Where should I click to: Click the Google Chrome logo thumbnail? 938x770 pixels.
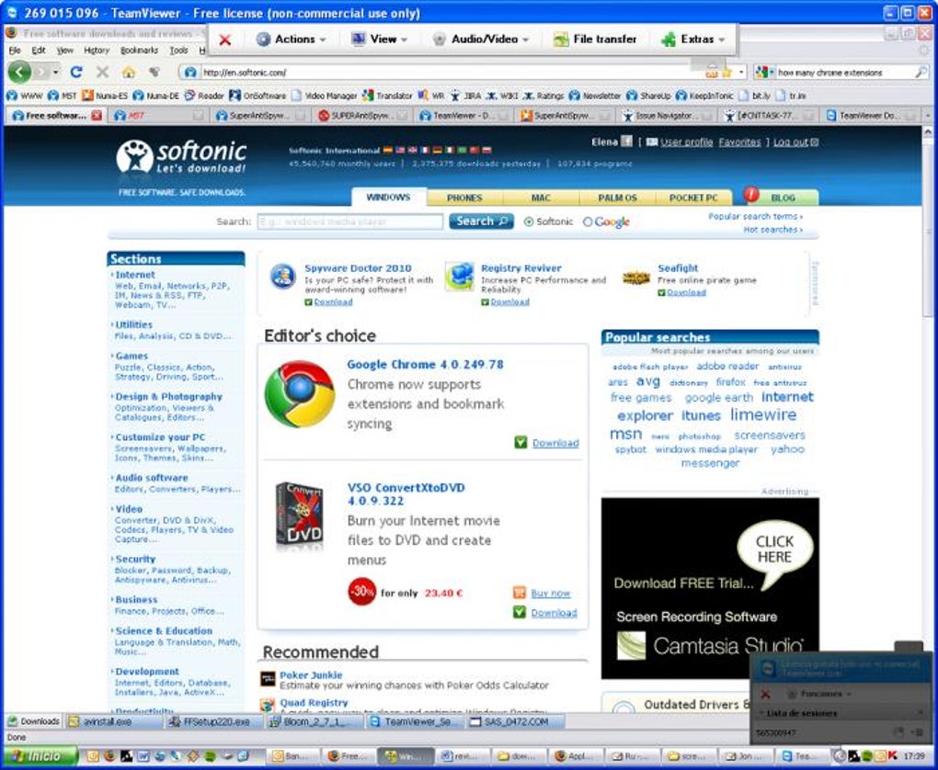(300, 393)
